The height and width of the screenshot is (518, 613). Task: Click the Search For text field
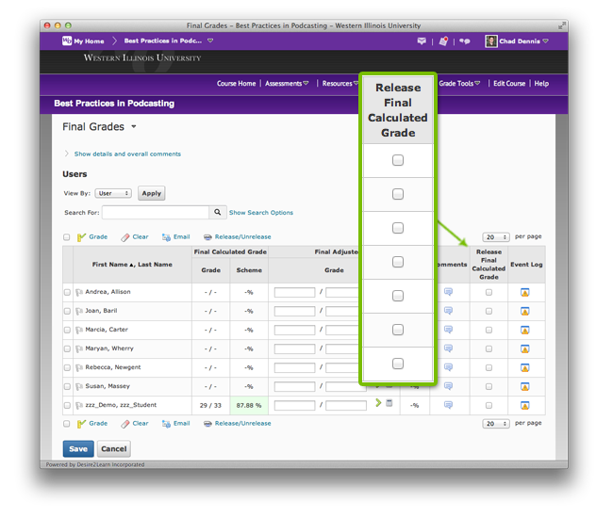click(x=156, y=212)
